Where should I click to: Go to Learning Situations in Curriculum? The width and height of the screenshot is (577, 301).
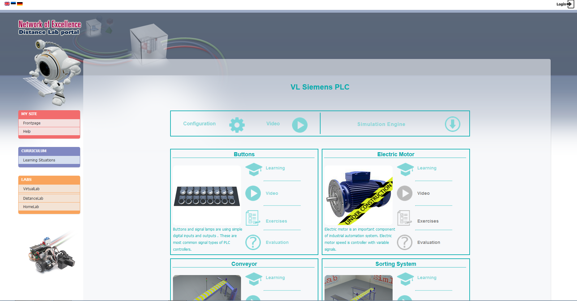coord(39,160)
